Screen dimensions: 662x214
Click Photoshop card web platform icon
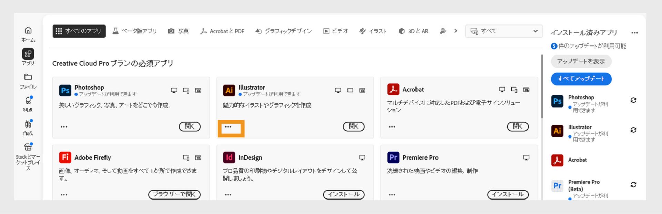click(198, 90)
